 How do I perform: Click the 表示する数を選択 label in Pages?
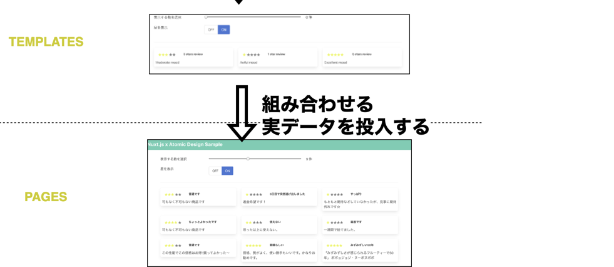[x=173, y=159]
